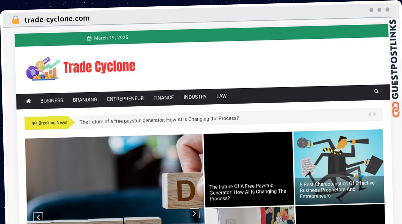Go to previous slide in featured slider

point(38,217)
